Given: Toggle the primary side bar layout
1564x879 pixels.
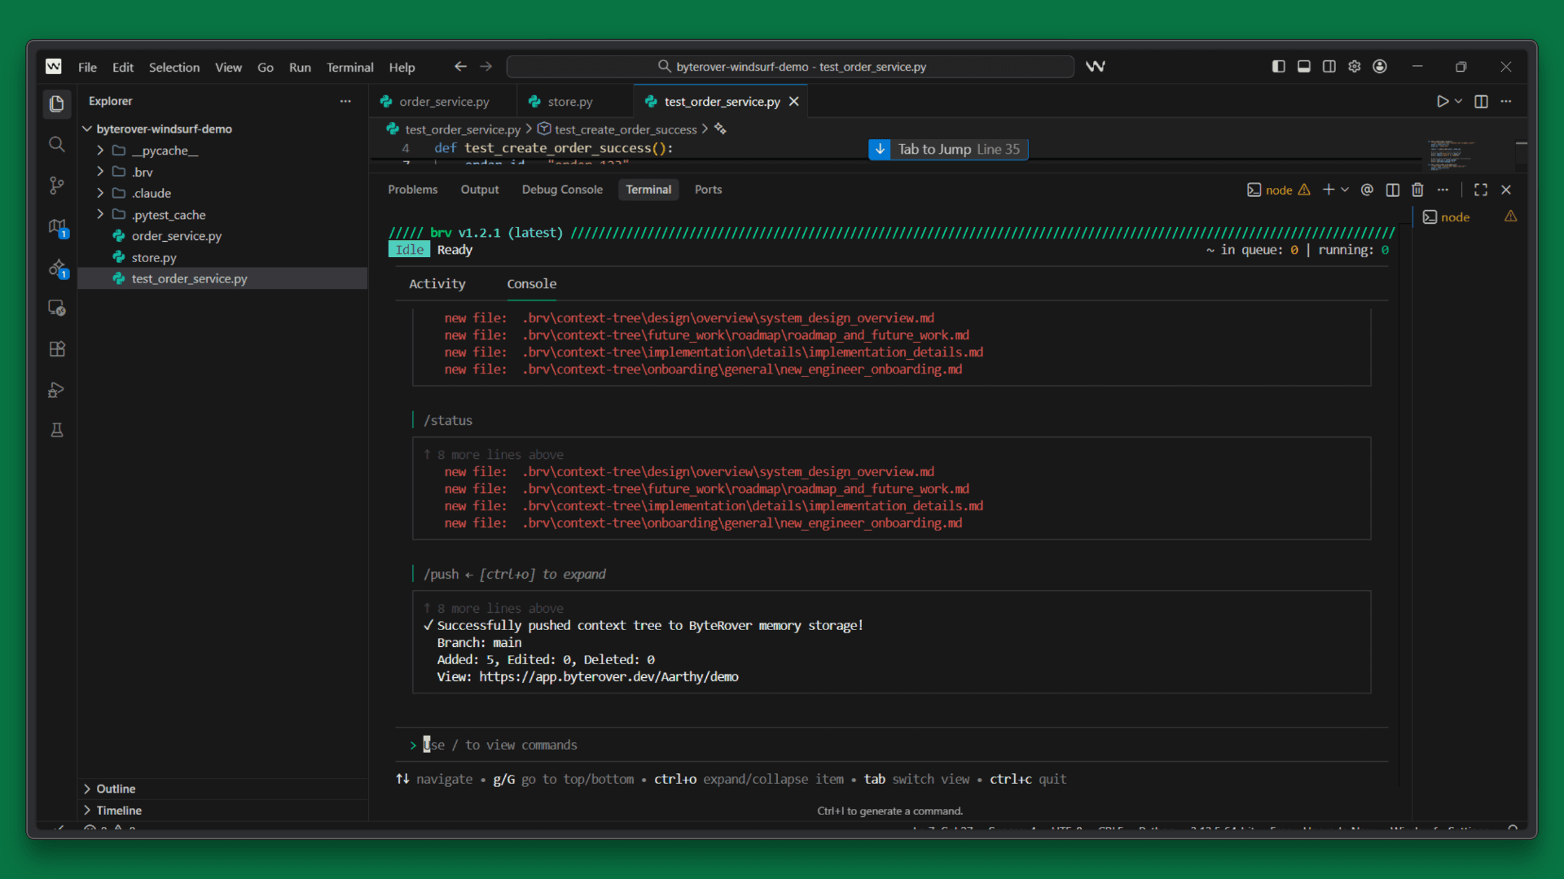Looking at the screenshot, I should click(1278, 67).
